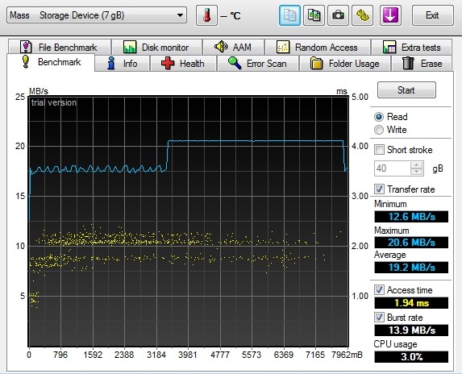Click the copy screenshot to clipboard icon
This screenshot has height=374, width=462.
[314, 15]
